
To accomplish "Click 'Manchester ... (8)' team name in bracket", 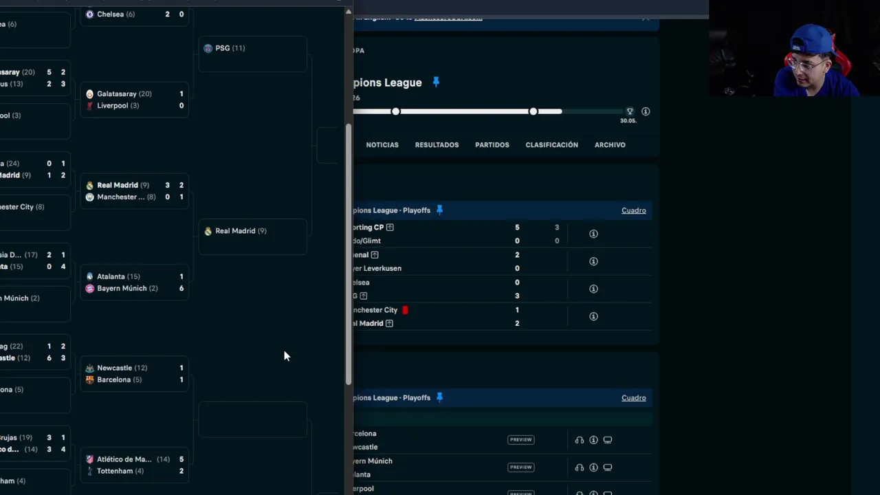I will tap(126, 197).
